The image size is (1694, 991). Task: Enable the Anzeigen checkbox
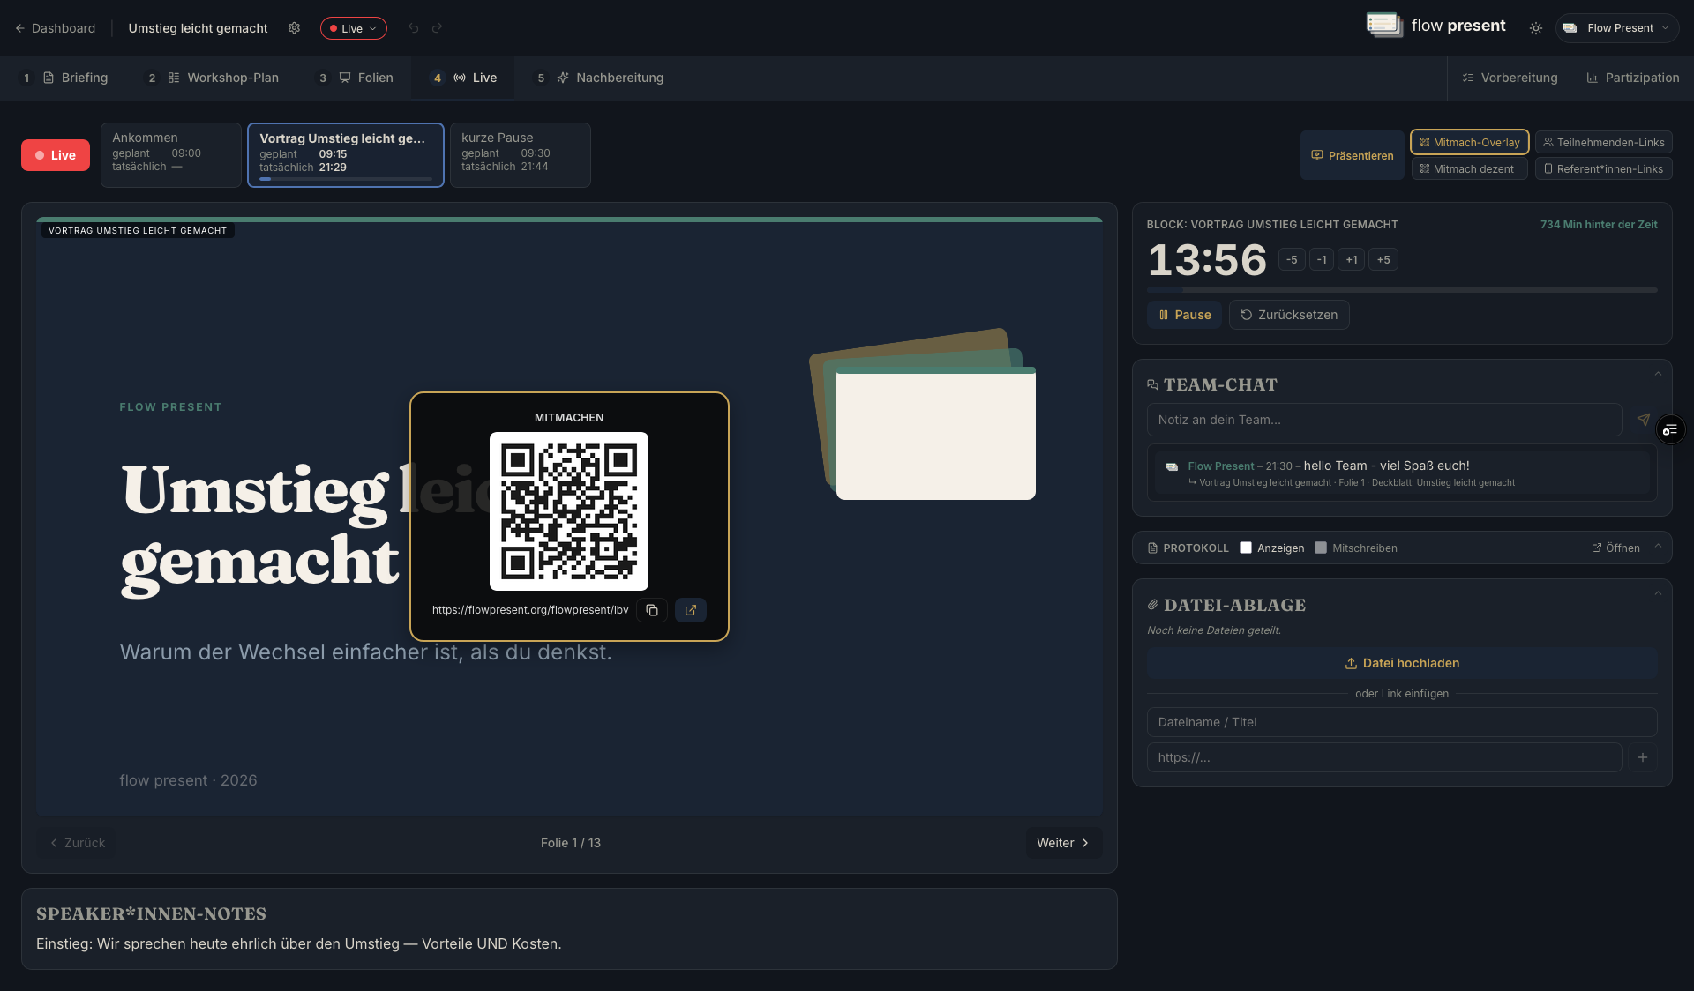coord(1246,548)
